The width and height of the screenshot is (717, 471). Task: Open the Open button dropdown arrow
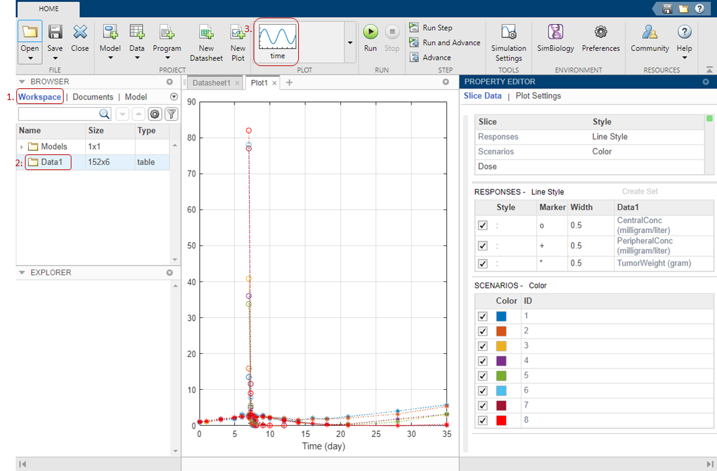[30, 58]
